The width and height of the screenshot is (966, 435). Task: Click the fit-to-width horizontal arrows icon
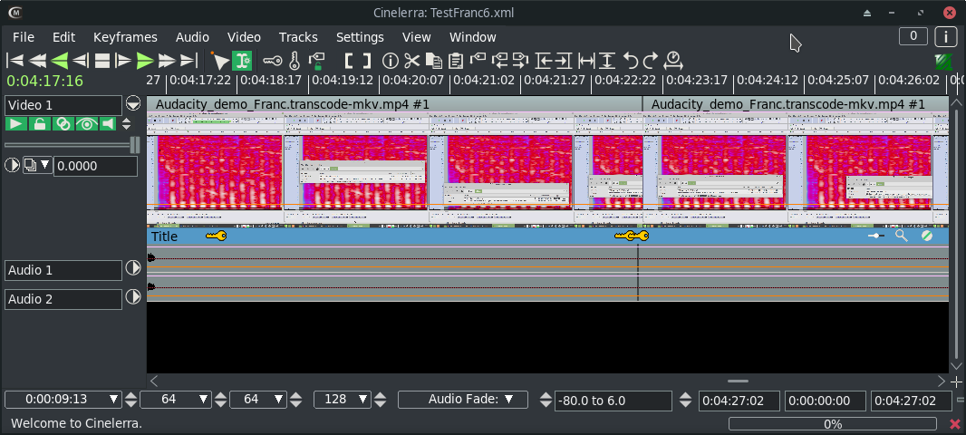pyautogui.click(x=587, y=61)
